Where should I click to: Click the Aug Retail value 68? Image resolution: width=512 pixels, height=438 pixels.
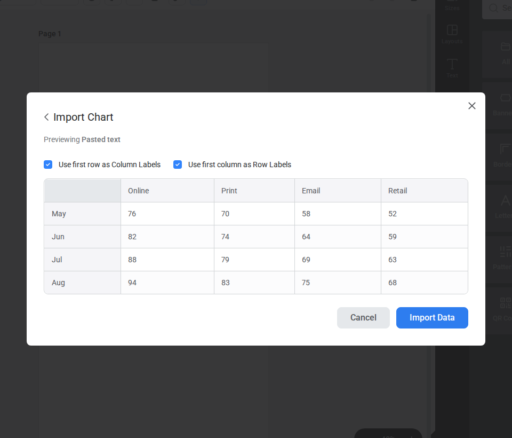425,283
